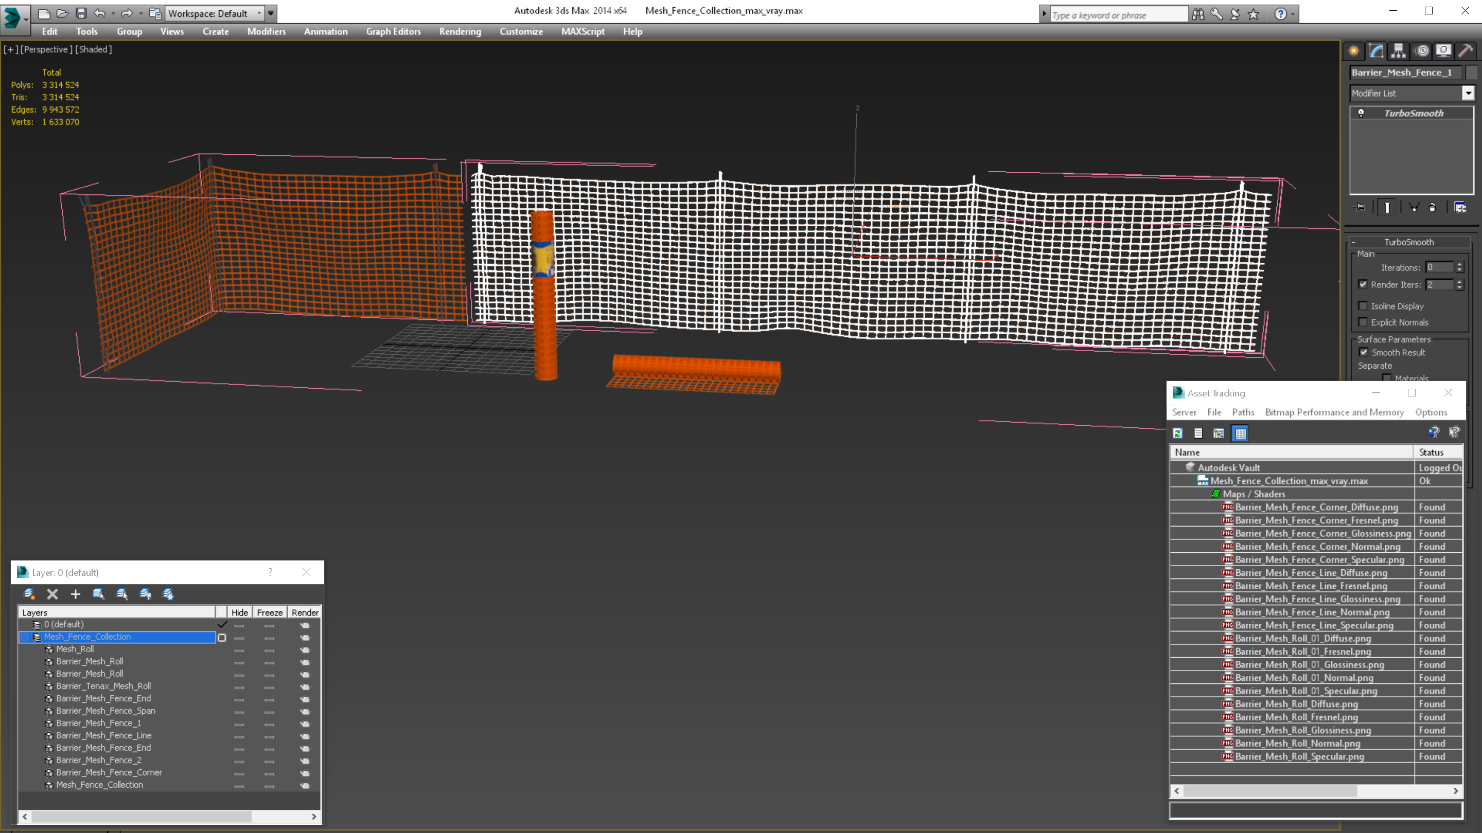1482x833 pixels.
Task: Toggle the Render Iters checkbox
Action: coord(1362,284)
